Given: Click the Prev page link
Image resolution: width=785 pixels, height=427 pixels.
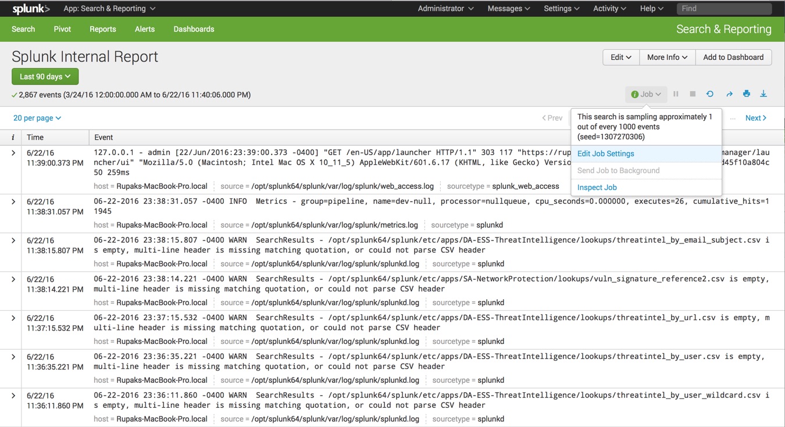Looking at the screenshot, I should pos(552,118).
